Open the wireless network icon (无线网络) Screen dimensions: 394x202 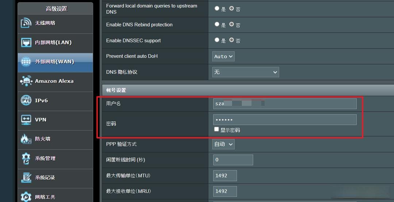(x=26, y=23)
